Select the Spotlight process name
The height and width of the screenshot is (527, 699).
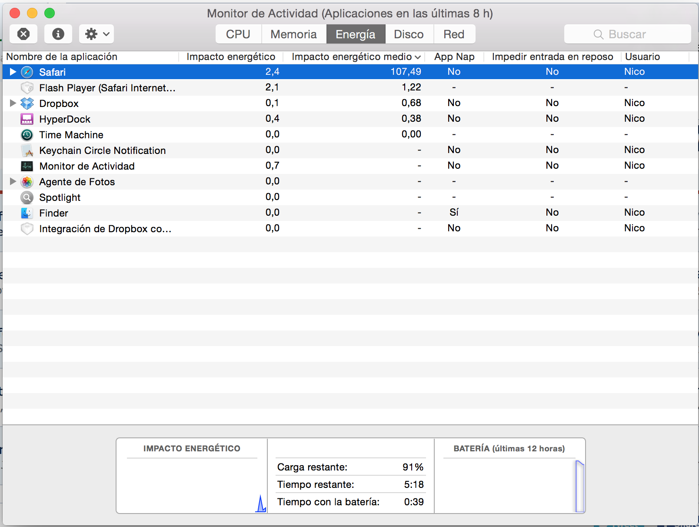point(60,197)
